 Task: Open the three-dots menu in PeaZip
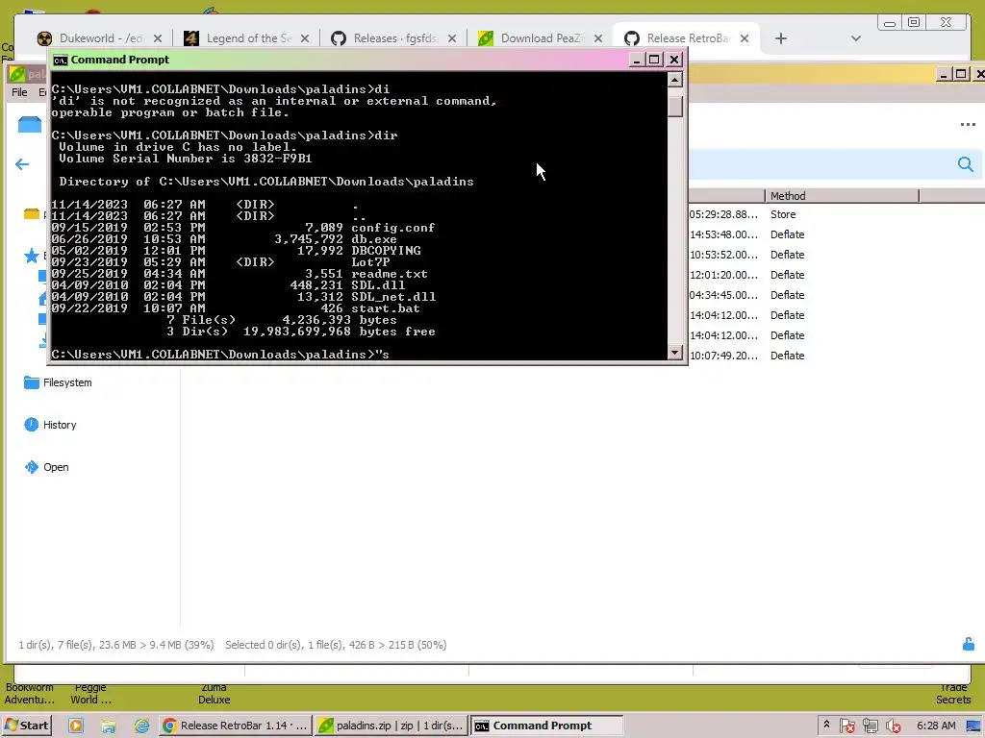click(968, 124)
